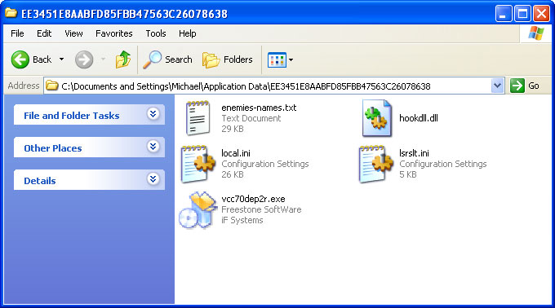The image size is (555, 308).
Task: Close the Explorer window
Action: click(542, 14)
